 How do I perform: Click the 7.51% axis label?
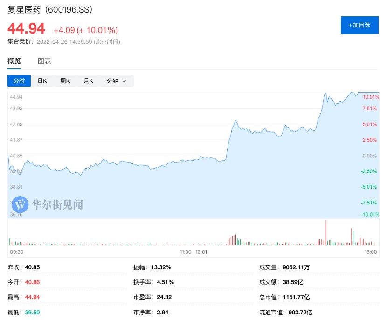(370, 109)
